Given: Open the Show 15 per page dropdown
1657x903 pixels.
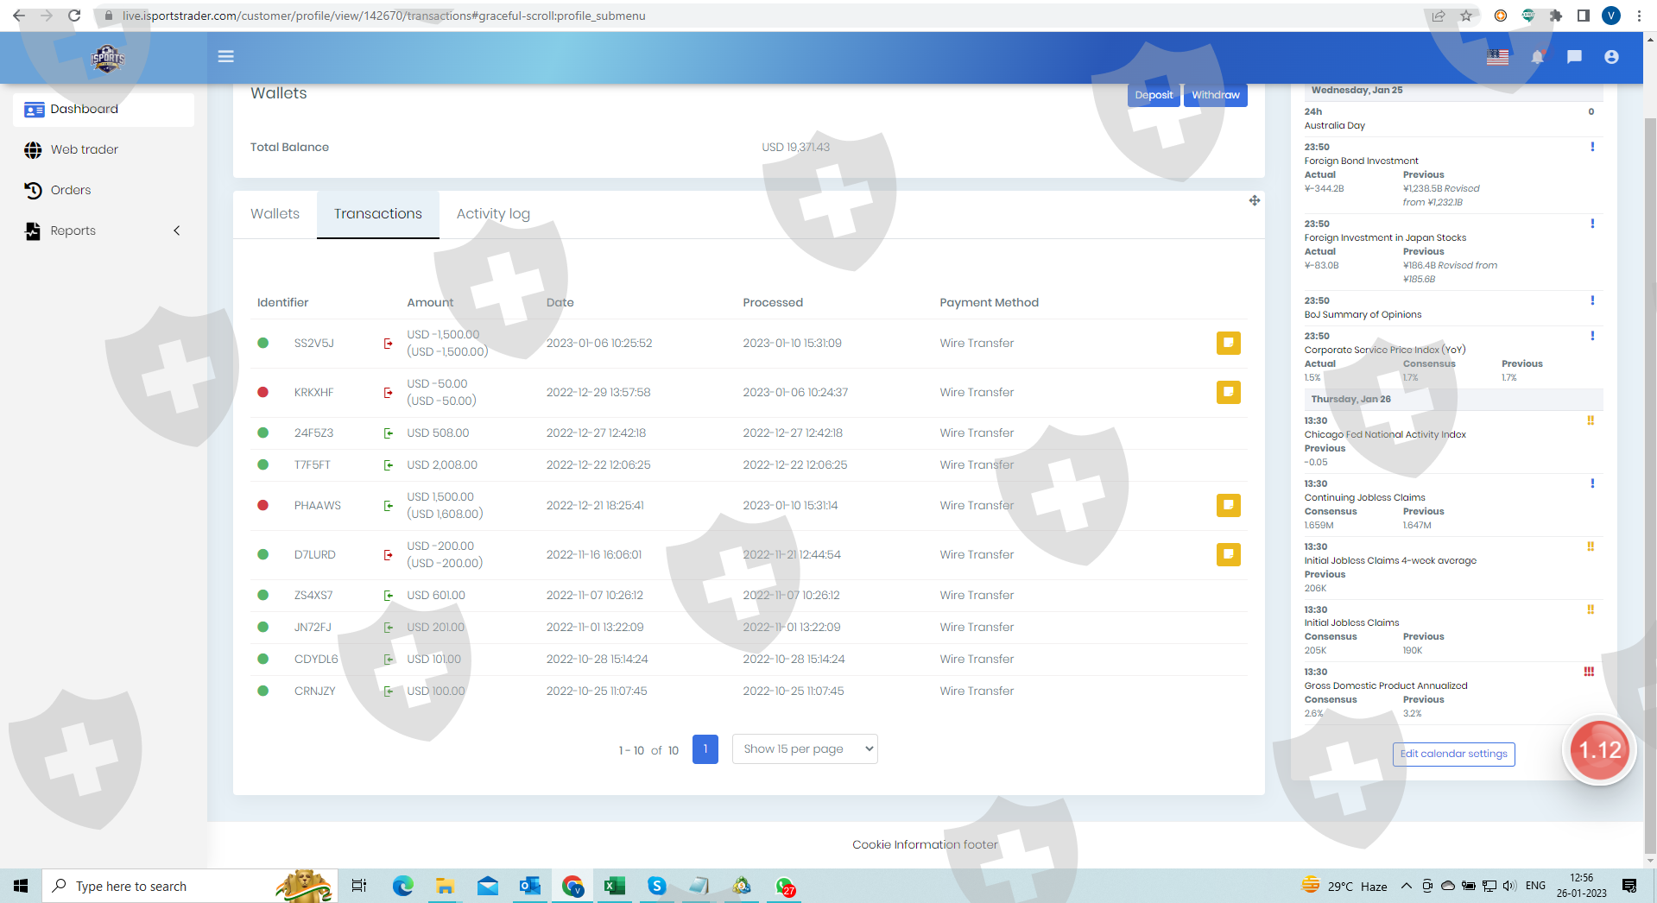Looking at the screenshot, I should click(805, 749).
